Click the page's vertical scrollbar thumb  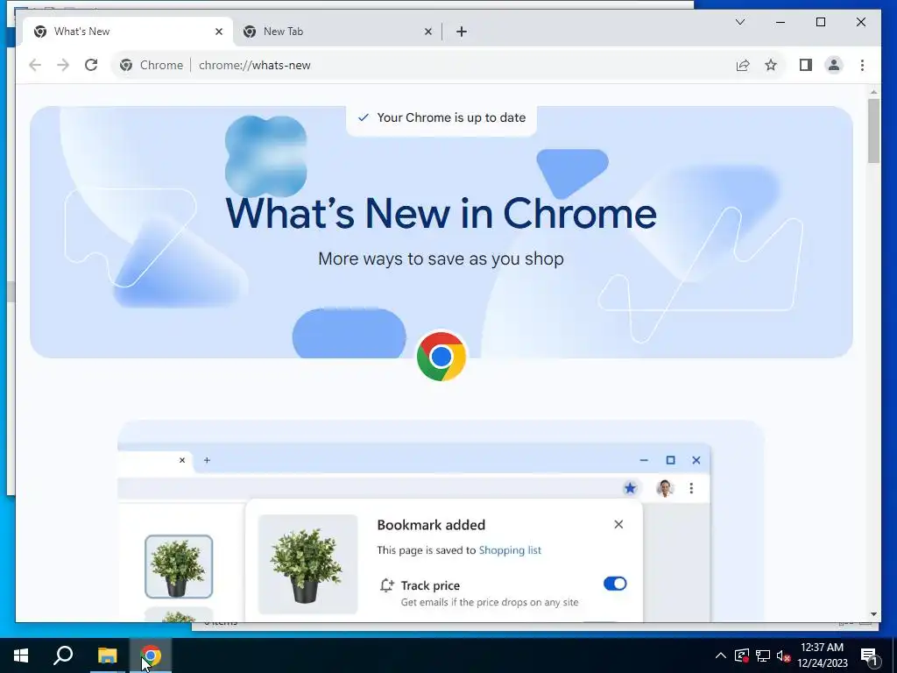(x=873, y=131)
